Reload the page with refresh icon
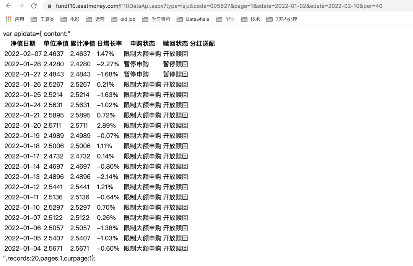Viewport: 413px width, 266px height. click(34, 6)
